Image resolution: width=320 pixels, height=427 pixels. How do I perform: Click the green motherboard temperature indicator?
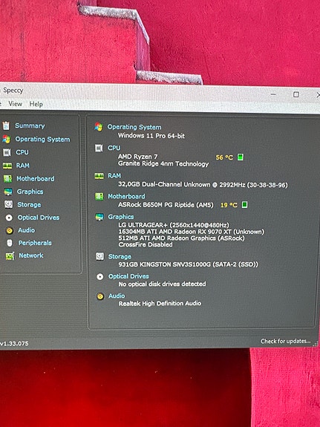click(x=244, y=204)
